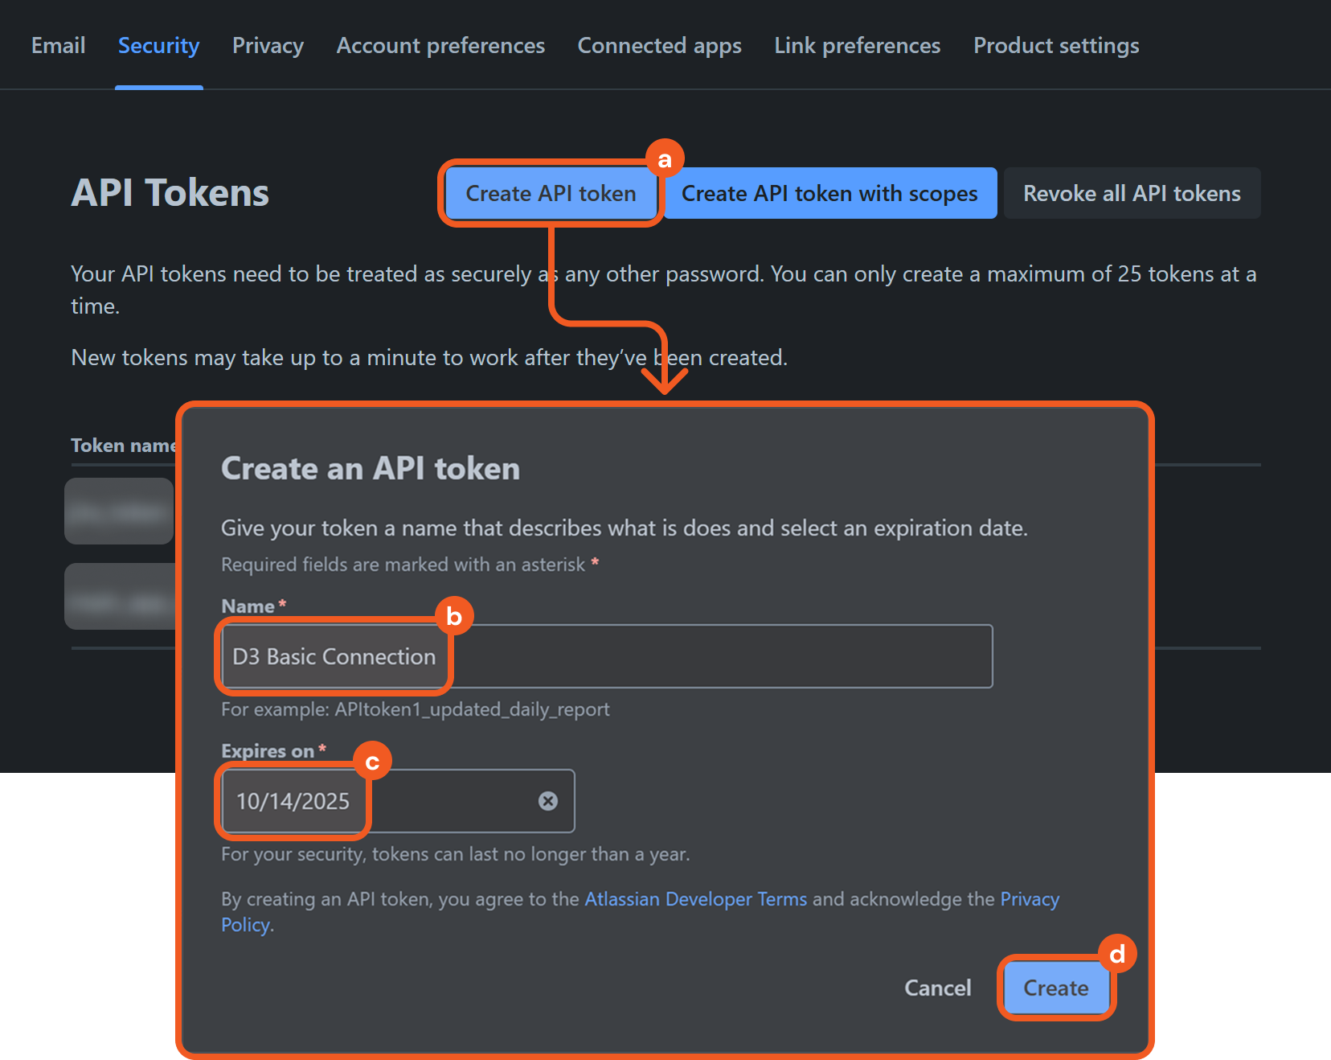Open the Atlassian Developer Terms link
The height and width of the screenshot is (1060, 1331).
coord(695,899)
